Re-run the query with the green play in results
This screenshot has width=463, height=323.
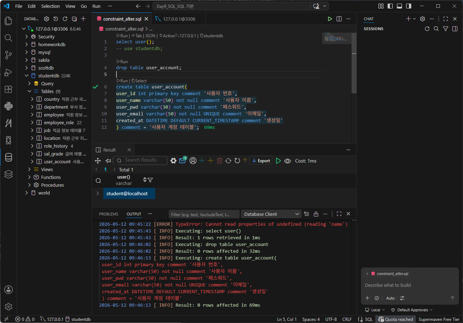click(x=278, y=161)
